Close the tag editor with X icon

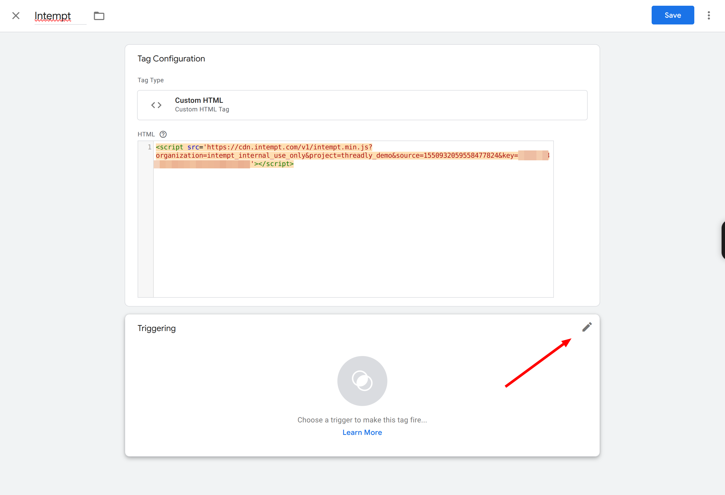[x=16, y=16]
